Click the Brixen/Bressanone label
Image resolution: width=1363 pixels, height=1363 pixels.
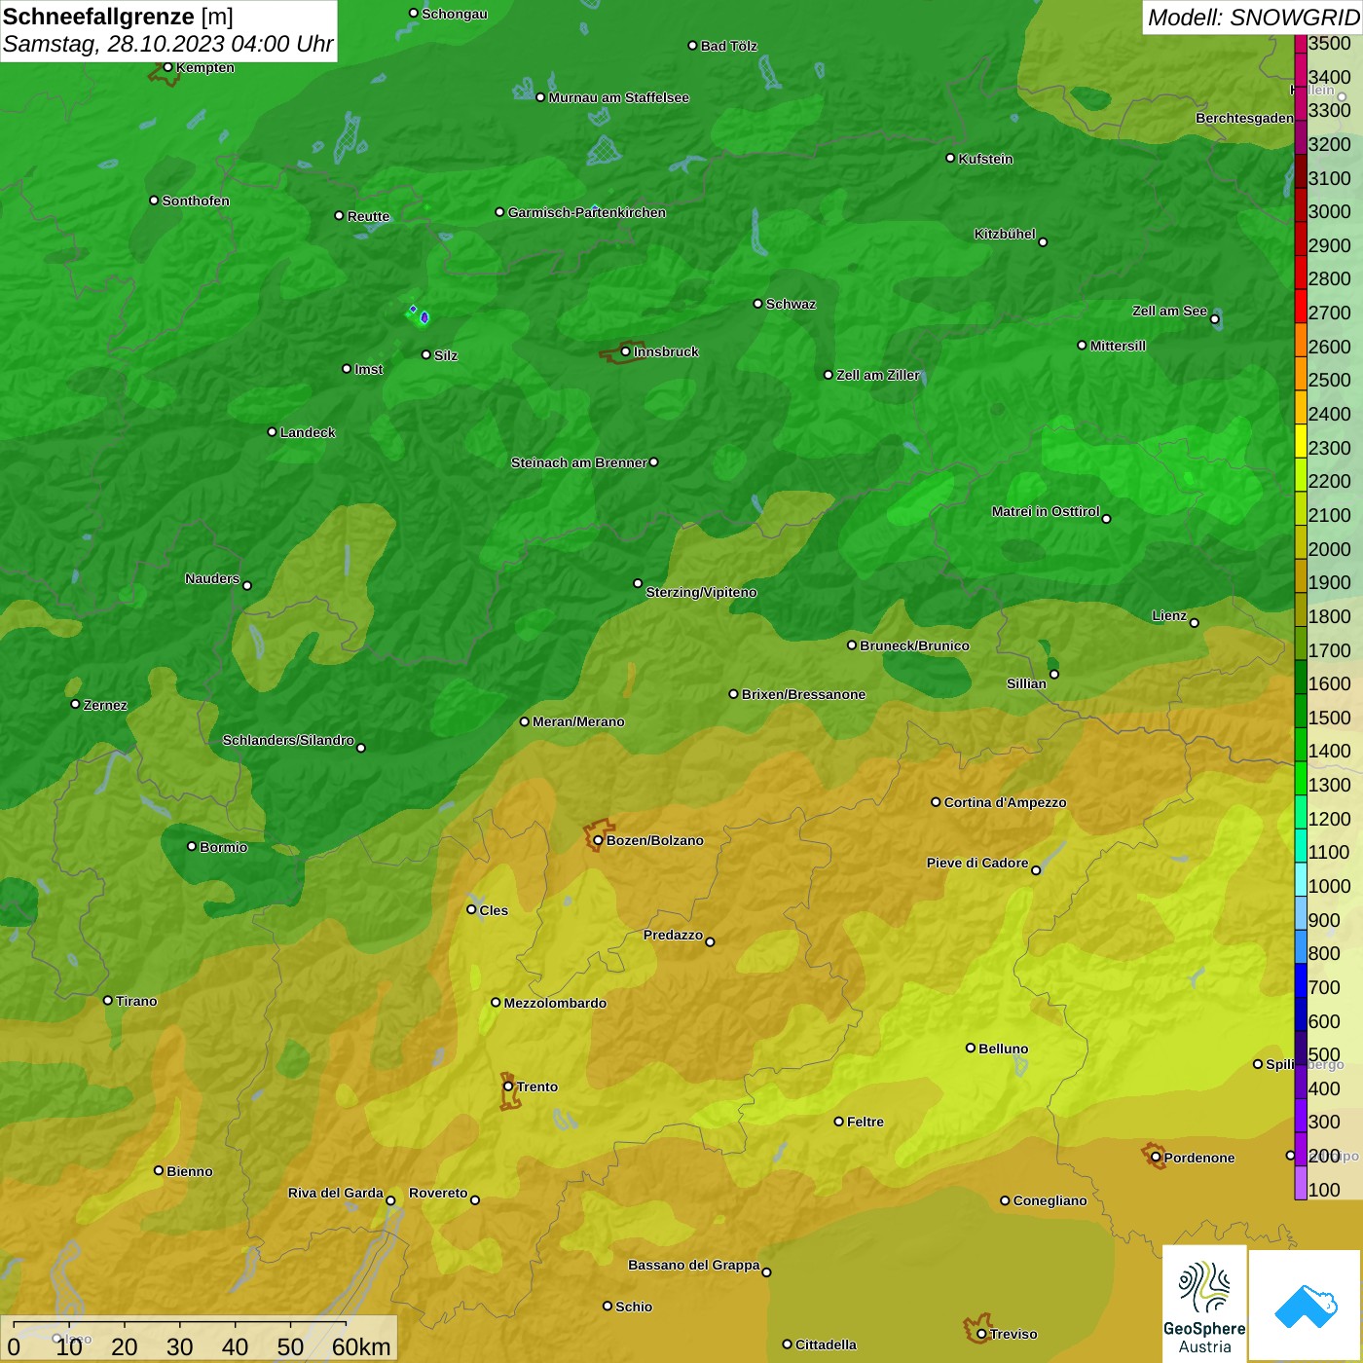point(803,694)
